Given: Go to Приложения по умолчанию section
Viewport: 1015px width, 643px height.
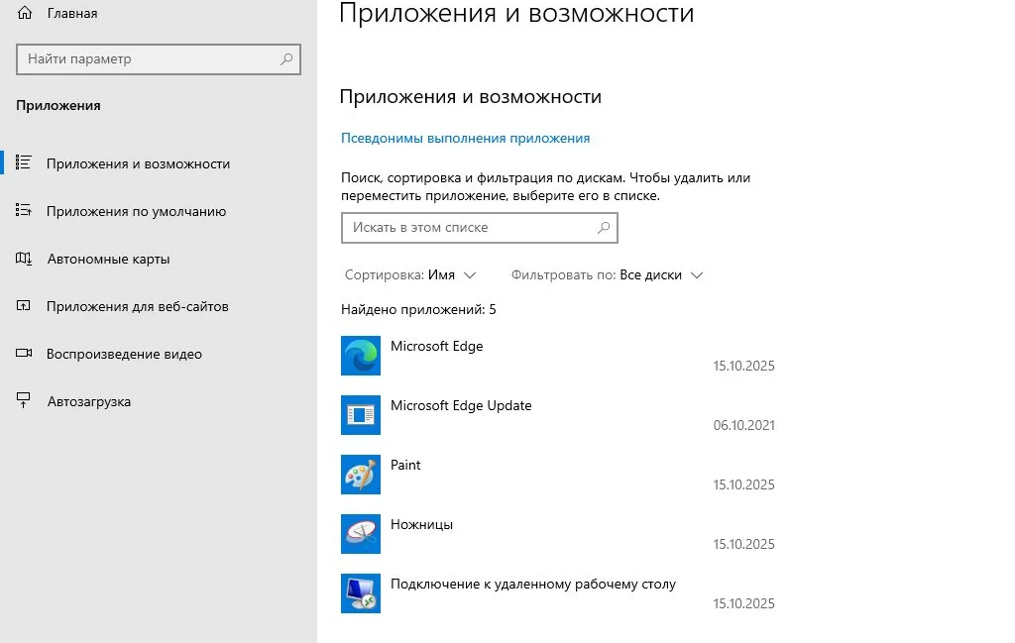Looking at the screenshot, I should coord(136,212).
